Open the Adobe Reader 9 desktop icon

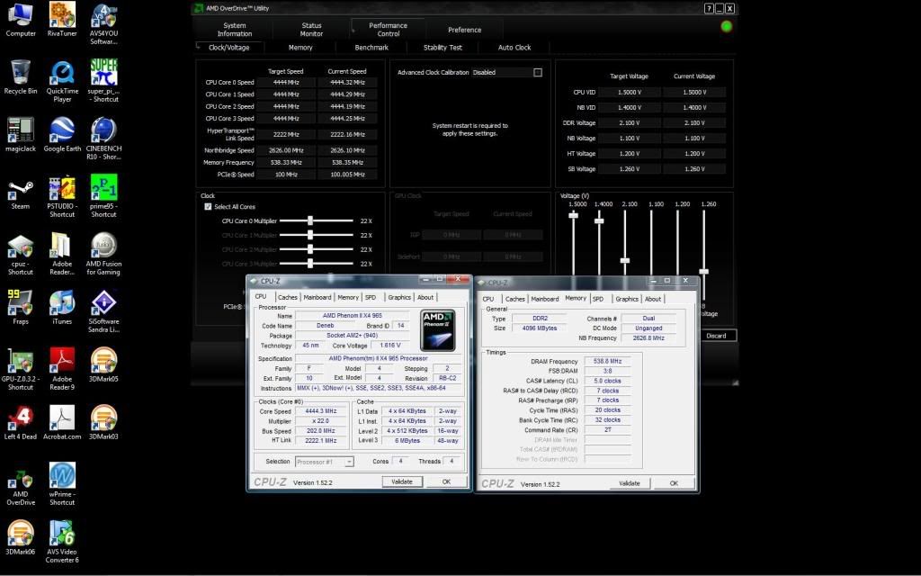[x=62, y=369]
